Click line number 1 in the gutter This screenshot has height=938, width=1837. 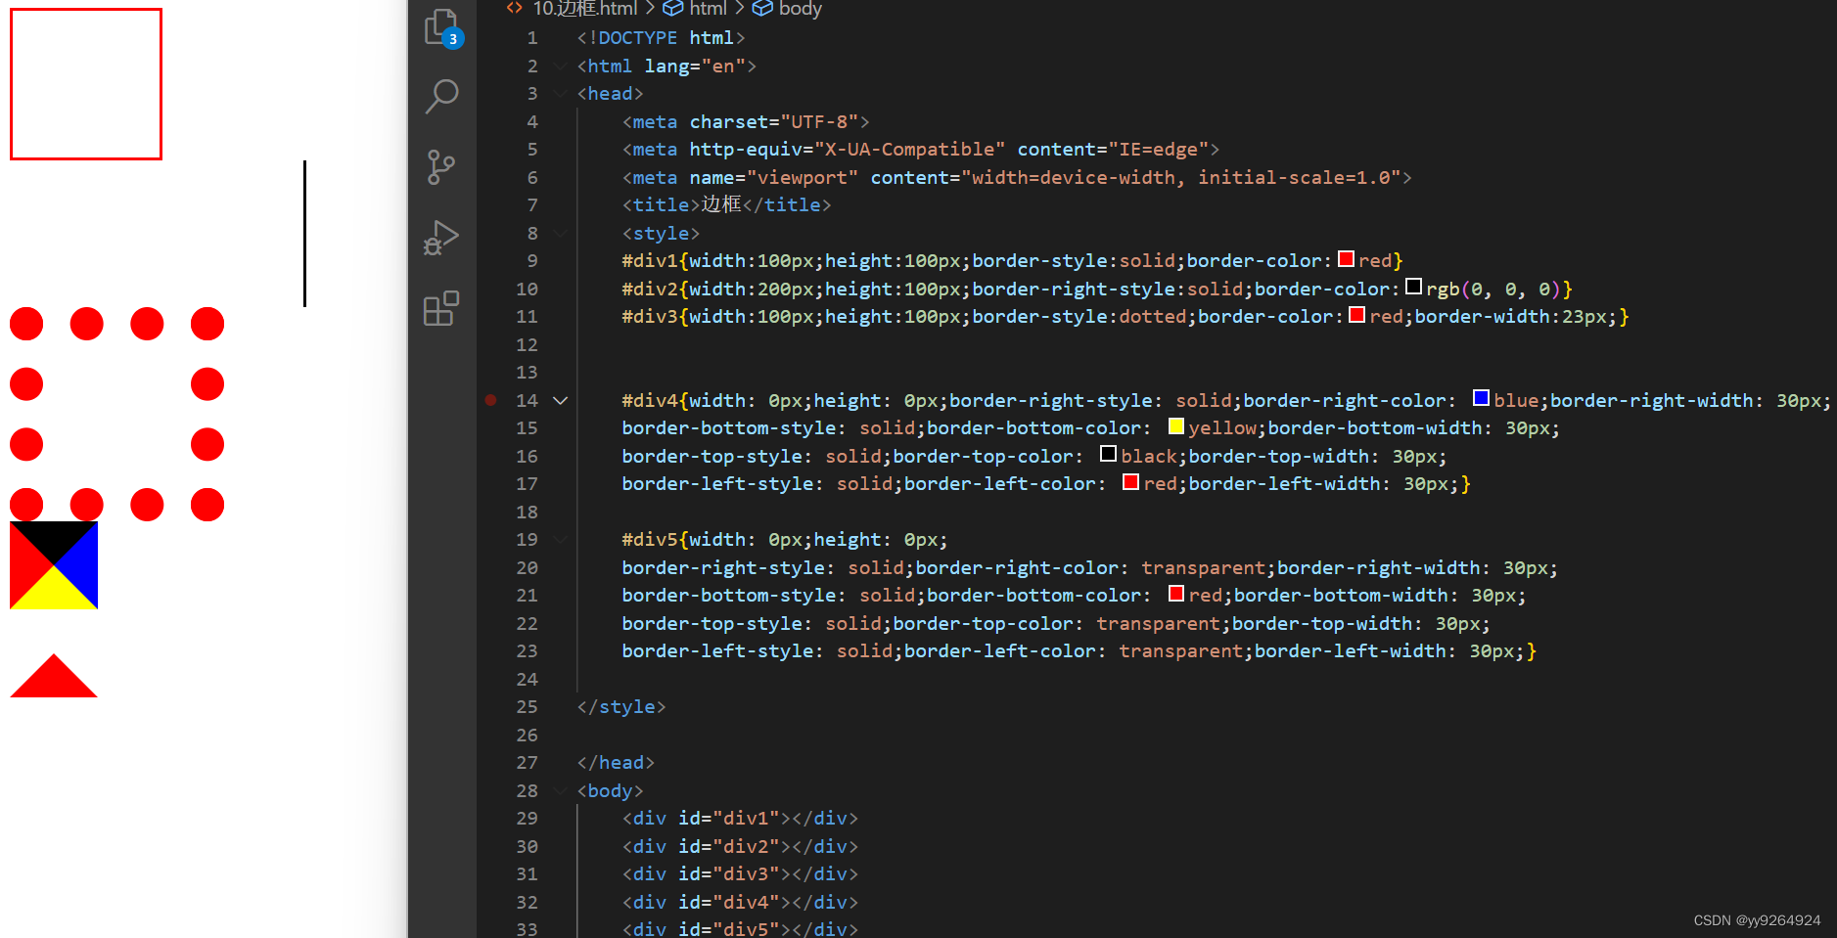tap(531, 37)
